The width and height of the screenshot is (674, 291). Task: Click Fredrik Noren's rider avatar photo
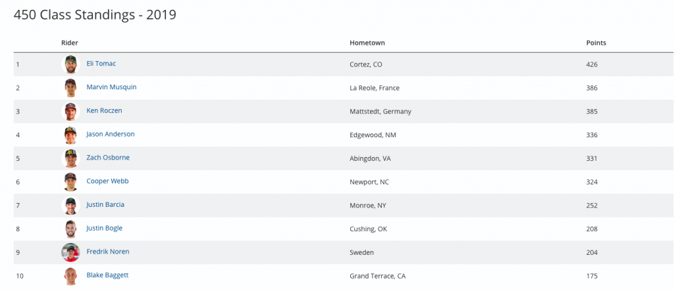(70, 252)
